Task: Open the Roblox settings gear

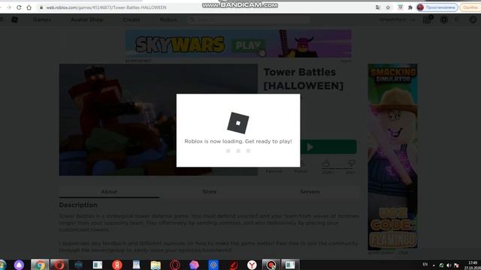Action: click(473, 19)
